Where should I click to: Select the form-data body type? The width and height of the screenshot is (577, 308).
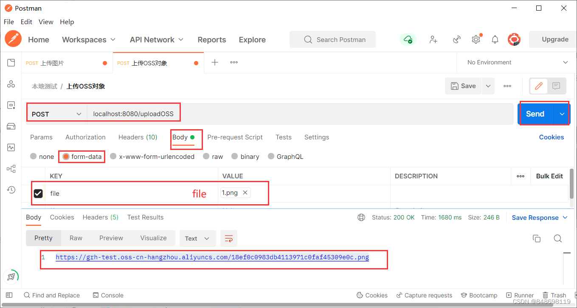(x=65, y=156)
